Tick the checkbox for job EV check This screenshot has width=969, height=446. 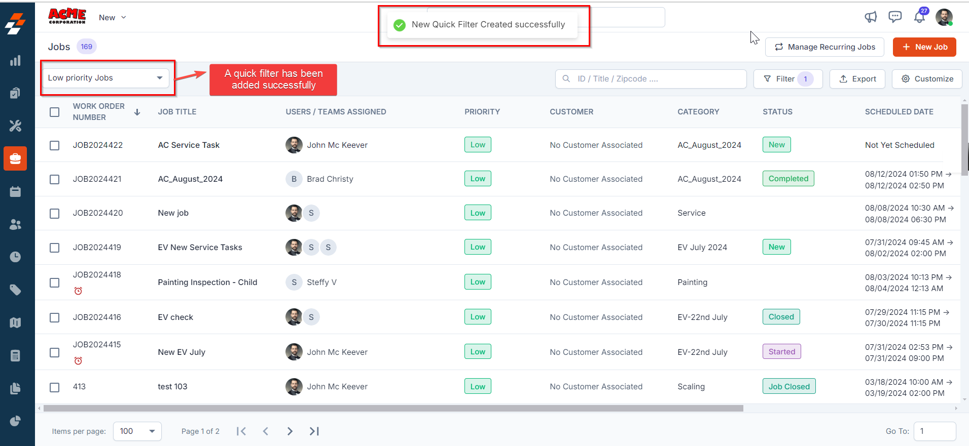click(55, 317)
